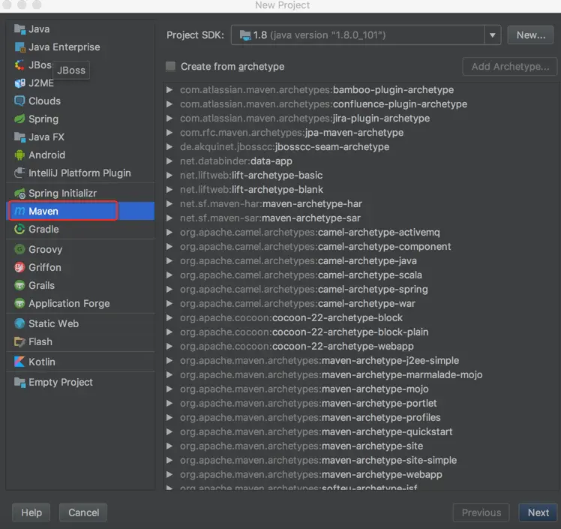Expand jira-plugin-archetype triangle
This screenshot has width=561, height=529.
[x=169, y=119]
